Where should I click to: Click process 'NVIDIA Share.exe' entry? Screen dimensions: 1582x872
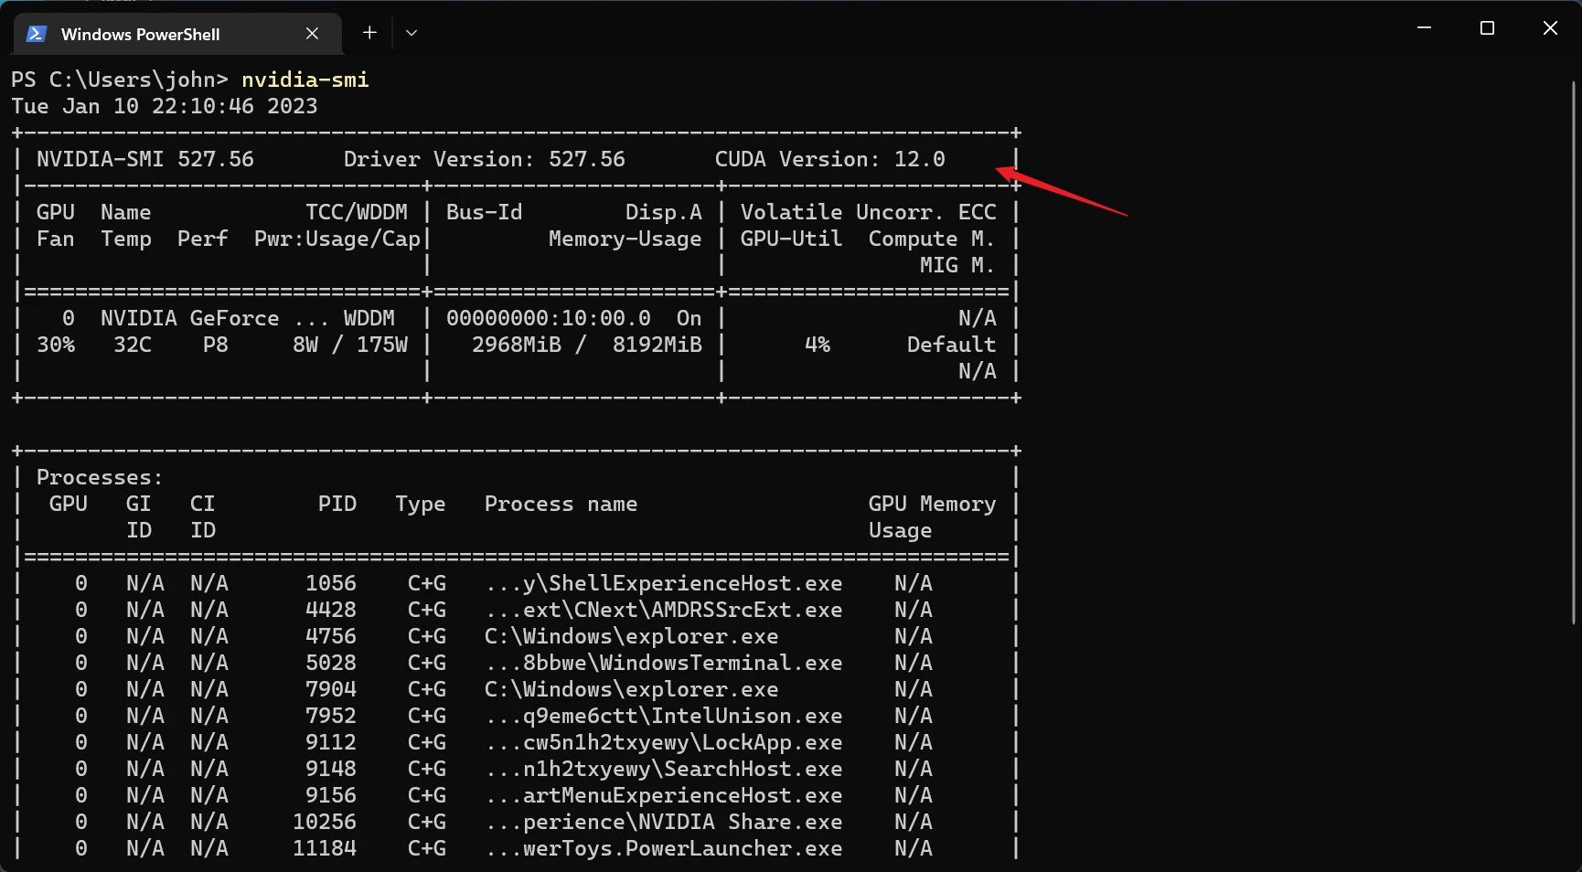point(664,822)
